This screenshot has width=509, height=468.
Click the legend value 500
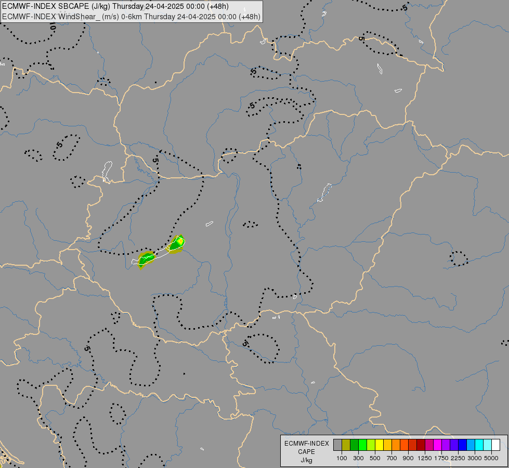(375, 458)
